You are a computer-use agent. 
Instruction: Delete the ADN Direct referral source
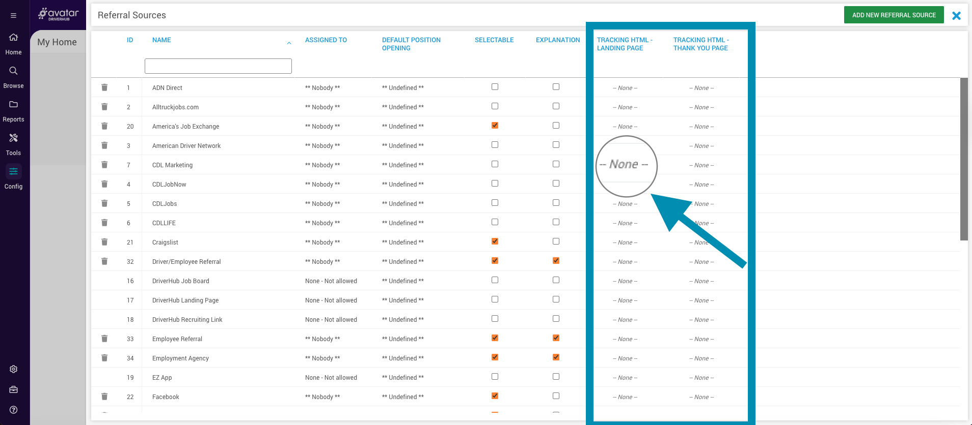104,87
